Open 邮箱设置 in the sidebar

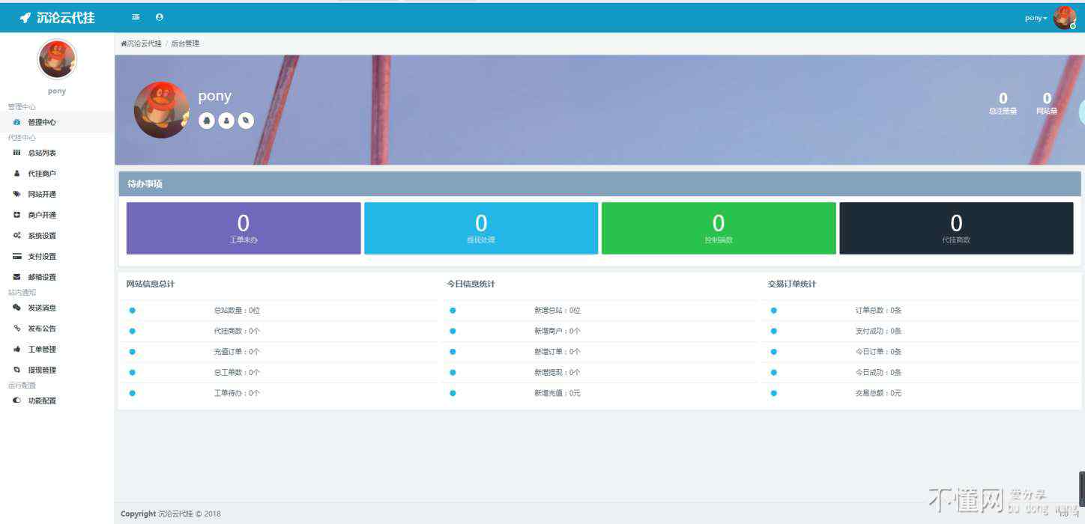click(57, 277)
